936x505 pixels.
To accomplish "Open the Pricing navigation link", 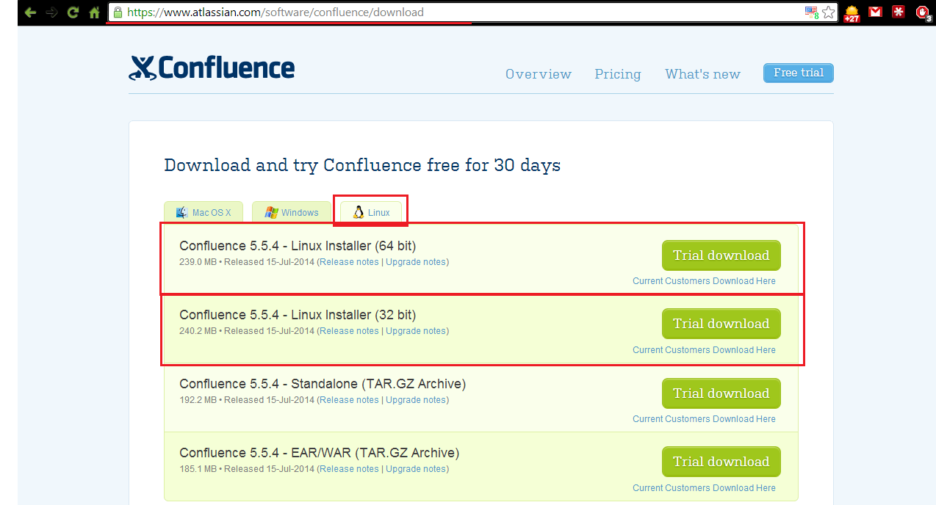I will pyautogui.click(x=617, y=74).
